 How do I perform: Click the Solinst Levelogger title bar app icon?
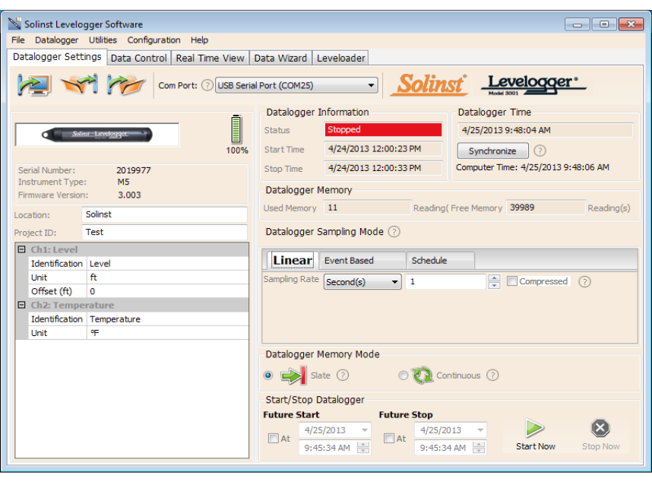tap(14, 24)
